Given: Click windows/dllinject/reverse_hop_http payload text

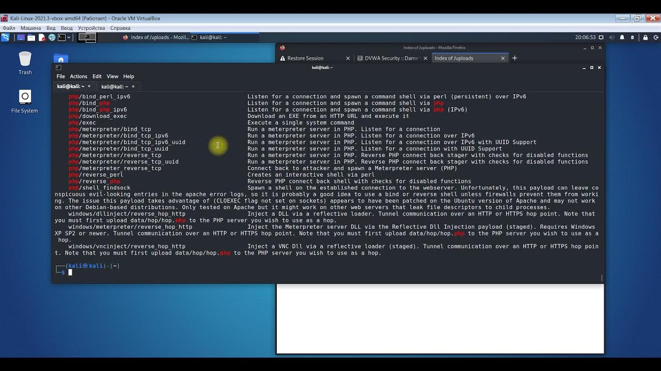Looking at the screenshot, I should tap(127, 214).
